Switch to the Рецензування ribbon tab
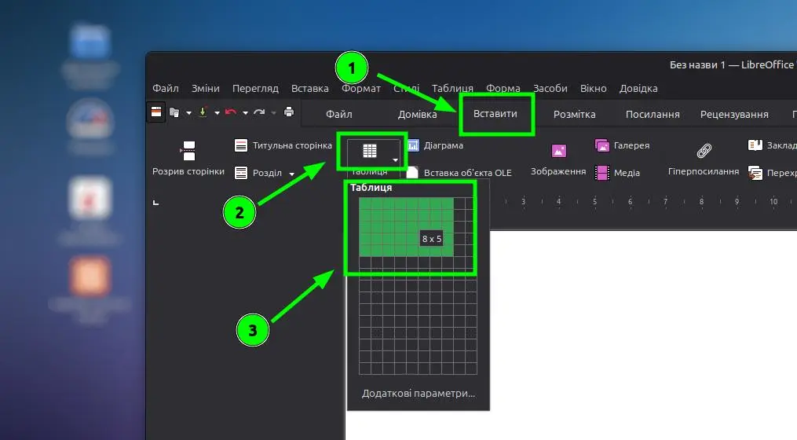The width and height of the screenshot is (797, 440). (734, 115)
